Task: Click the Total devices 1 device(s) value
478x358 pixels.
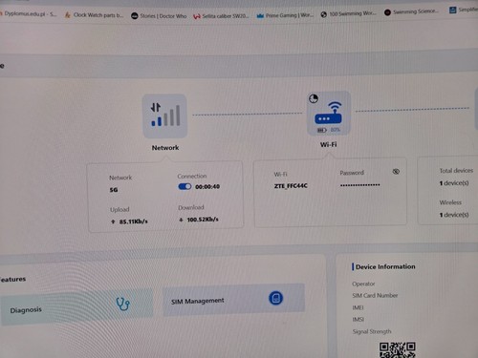Action: (x=454, y=183)
